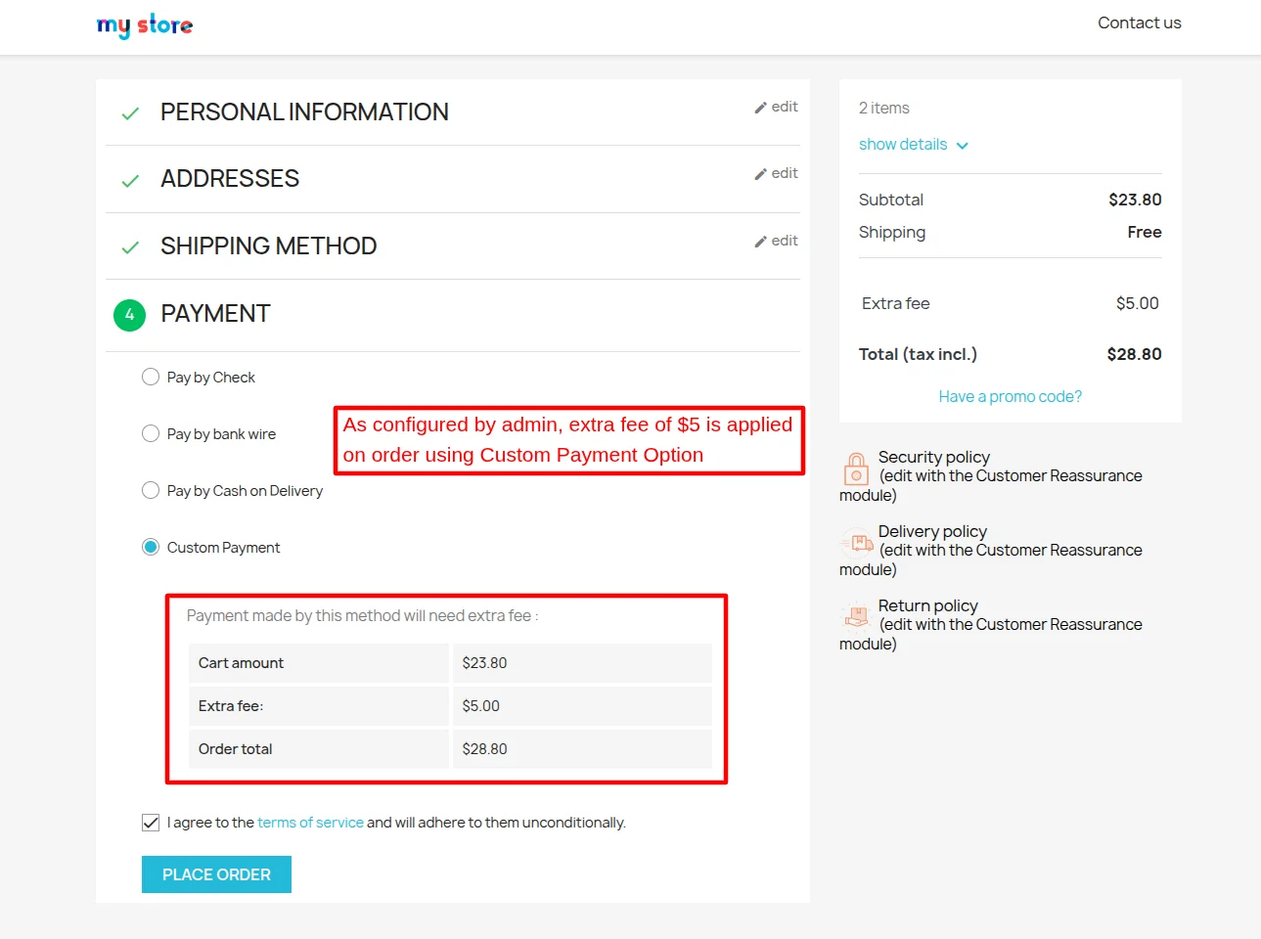Image resolution: width=1261 pixels, height=939 pixels.
Task: Select Pay by Cash on Delivery
Action: tap(151, 491)
